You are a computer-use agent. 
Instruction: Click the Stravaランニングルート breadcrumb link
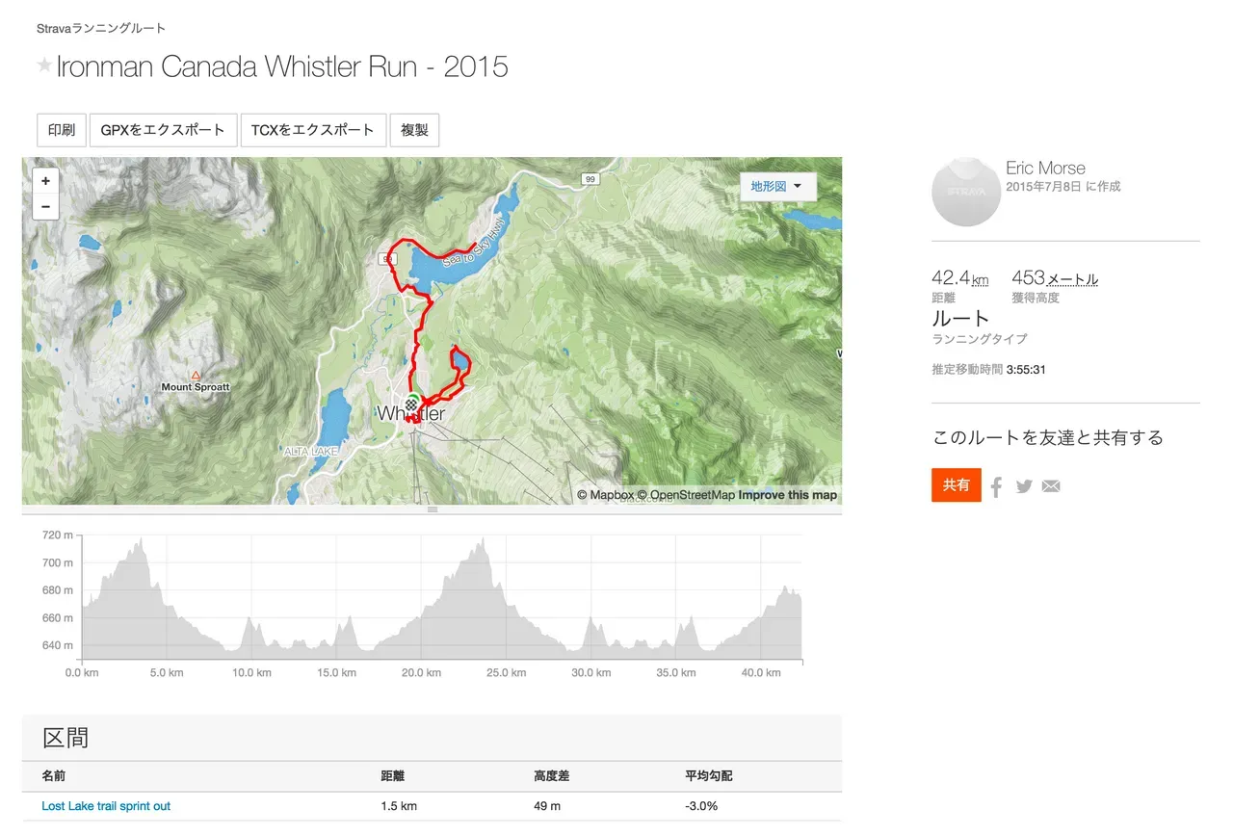(x=100, y=28)
